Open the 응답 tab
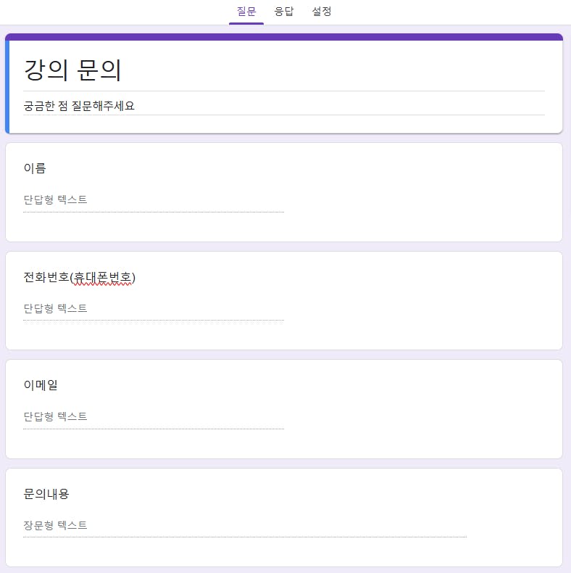571x573 pixels. [283, 12]
